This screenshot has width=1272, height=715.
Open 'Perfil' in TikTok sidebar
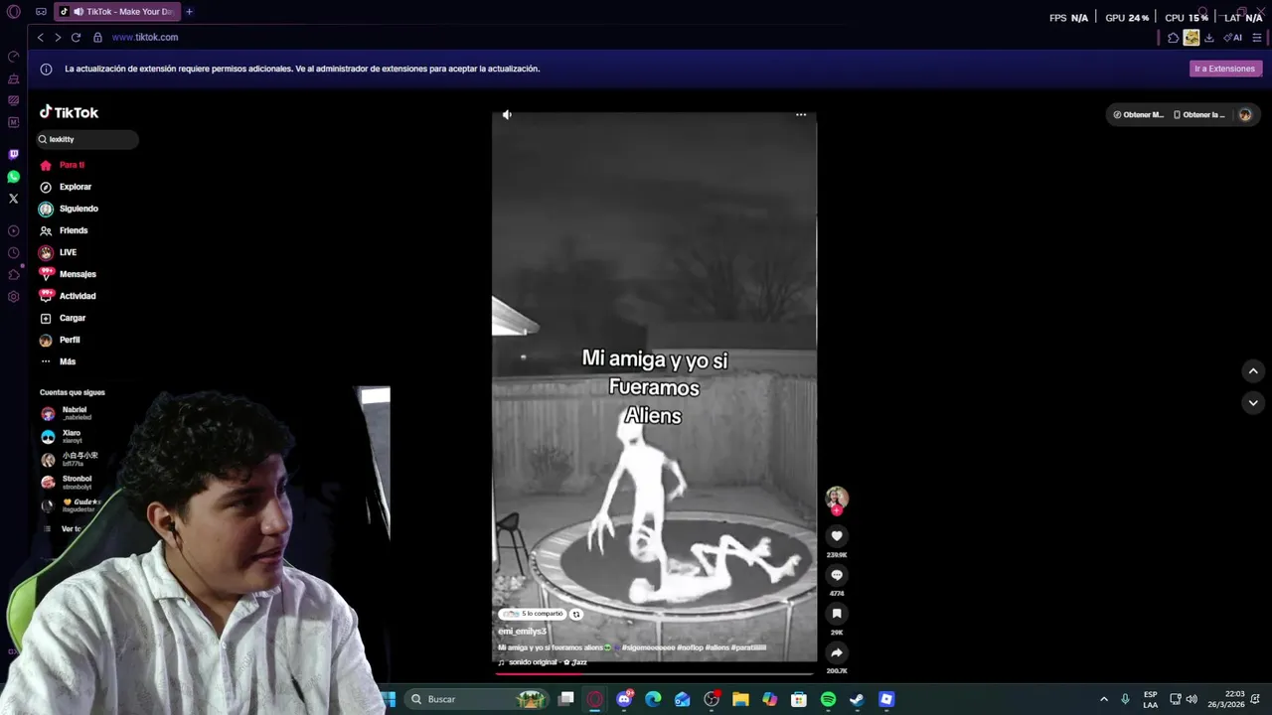pyautogui.click(x=60, y=340)
